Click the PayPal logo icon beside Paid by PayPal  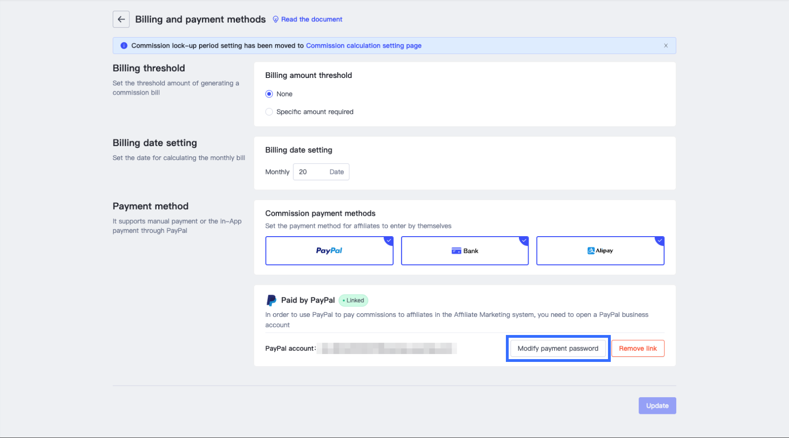pos(272,301)
